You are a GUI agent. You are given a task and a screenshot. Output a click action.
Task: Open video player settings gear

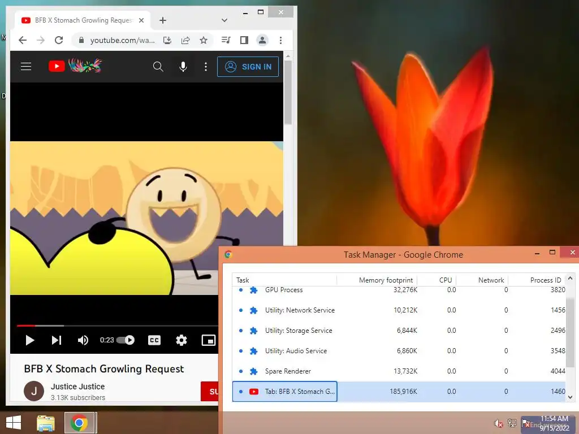pos(182,340)
